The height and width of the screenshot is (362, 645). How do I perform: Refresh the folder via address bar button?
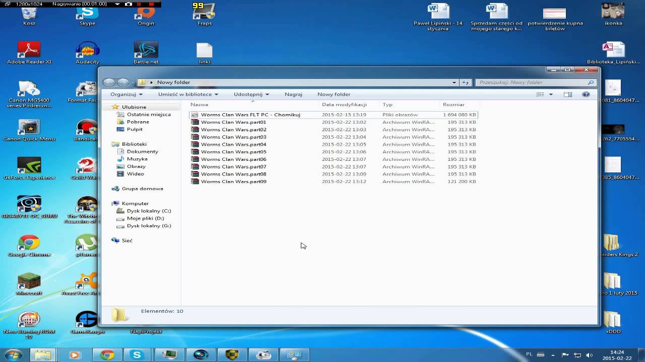[x=466, y=82]
